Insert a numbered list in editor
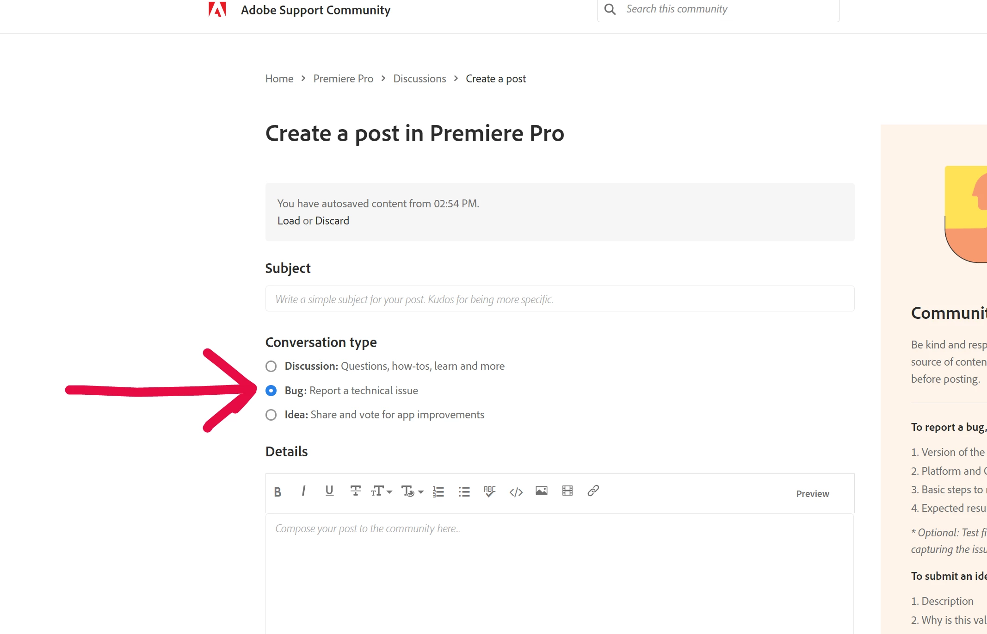Viewport: 987px width, 634px height. coord(438,491)
